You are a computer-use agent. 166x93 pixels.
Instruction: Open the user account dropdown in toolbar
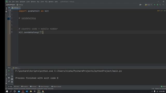[x=141, y=5]
